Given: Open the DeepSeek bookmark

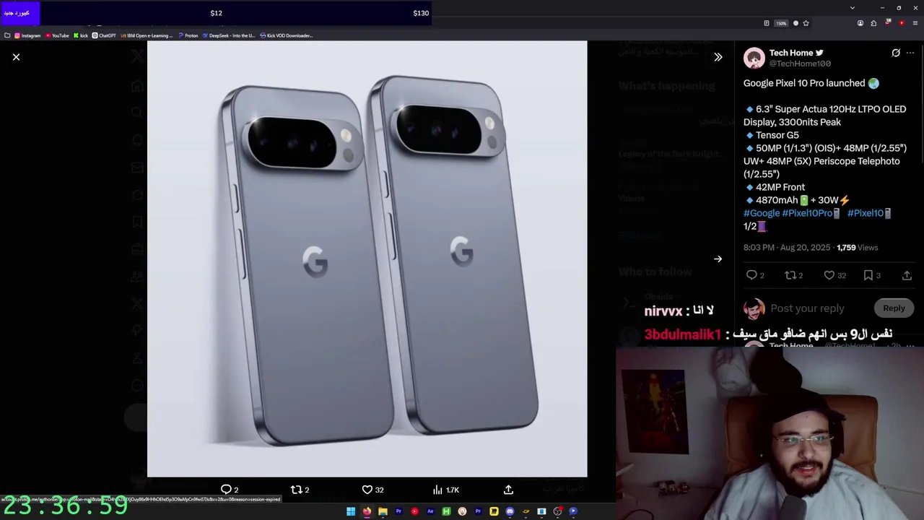Looking at the screenshot, I should point(229,35).
